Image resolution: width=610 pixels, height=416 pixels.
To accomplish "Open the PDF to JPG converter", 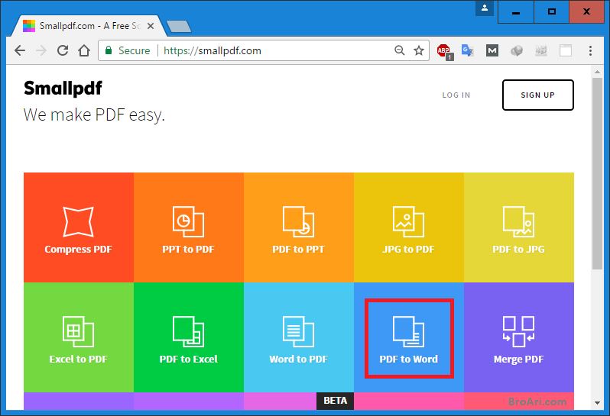I will click(518, 227).
